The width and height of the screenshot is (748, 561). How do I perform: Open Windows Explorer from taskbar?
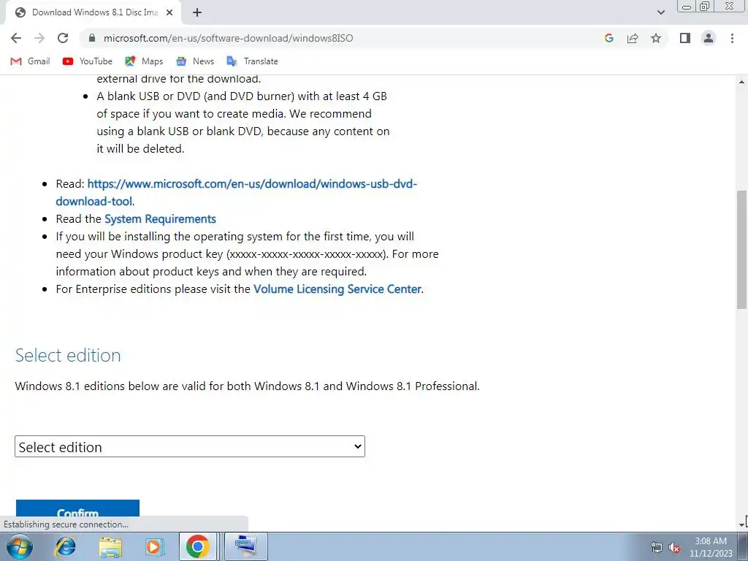[x=110, y=546]
